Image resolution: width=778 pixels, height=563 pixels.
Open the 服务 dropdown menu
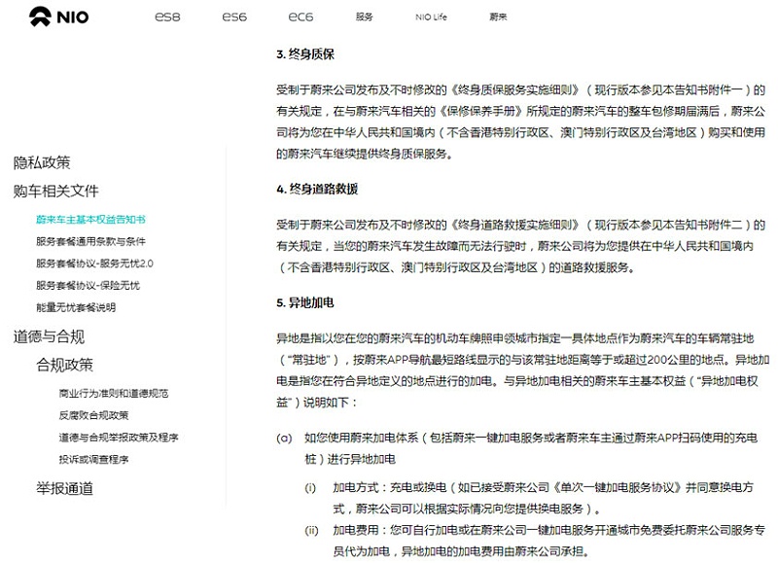coord(365,17)
